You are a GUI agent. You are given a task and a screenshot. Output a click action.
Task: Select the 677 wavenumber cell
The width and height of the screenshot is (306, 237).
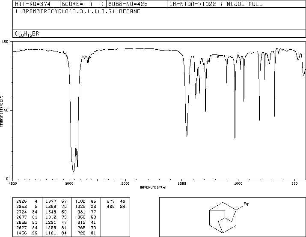click(x=111, y=201)
